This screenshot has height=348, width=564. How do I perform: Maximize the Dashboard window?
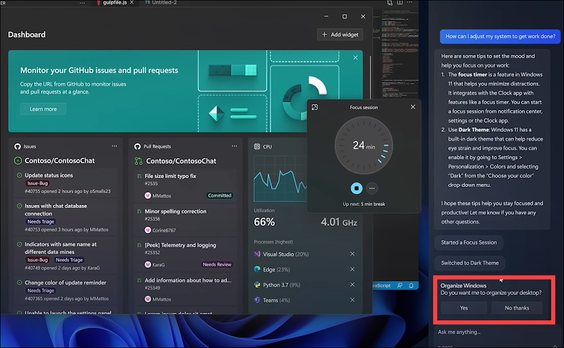[344, 16]
